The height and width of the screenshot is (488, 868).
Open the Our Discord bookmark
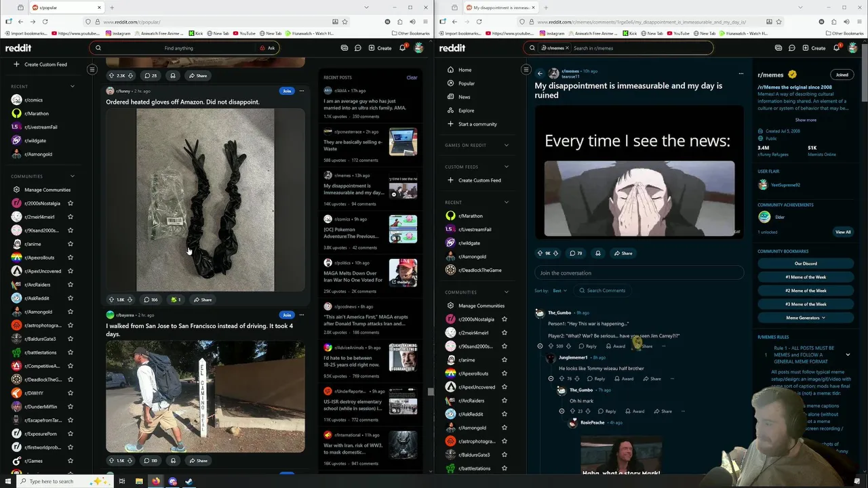tap(806, 264)
